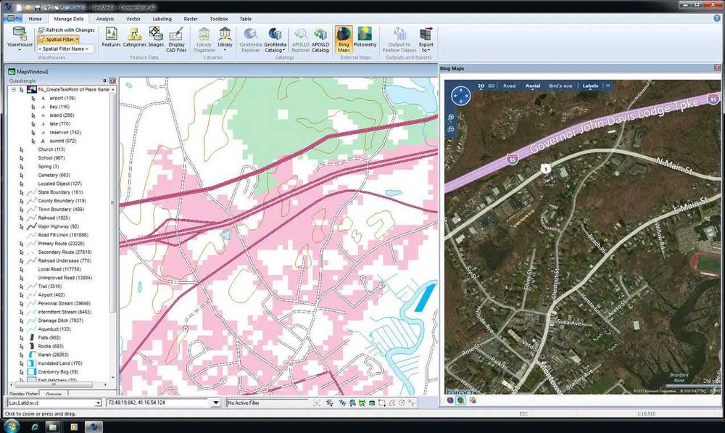Switch to the Labeling ribbon tab

click(162, 19)
